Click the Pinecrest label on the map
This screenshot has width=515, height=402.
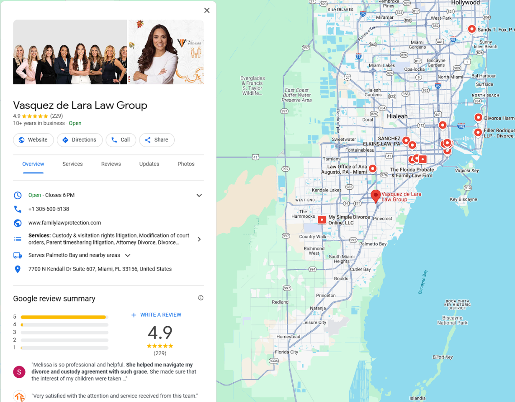click(382, 219)
